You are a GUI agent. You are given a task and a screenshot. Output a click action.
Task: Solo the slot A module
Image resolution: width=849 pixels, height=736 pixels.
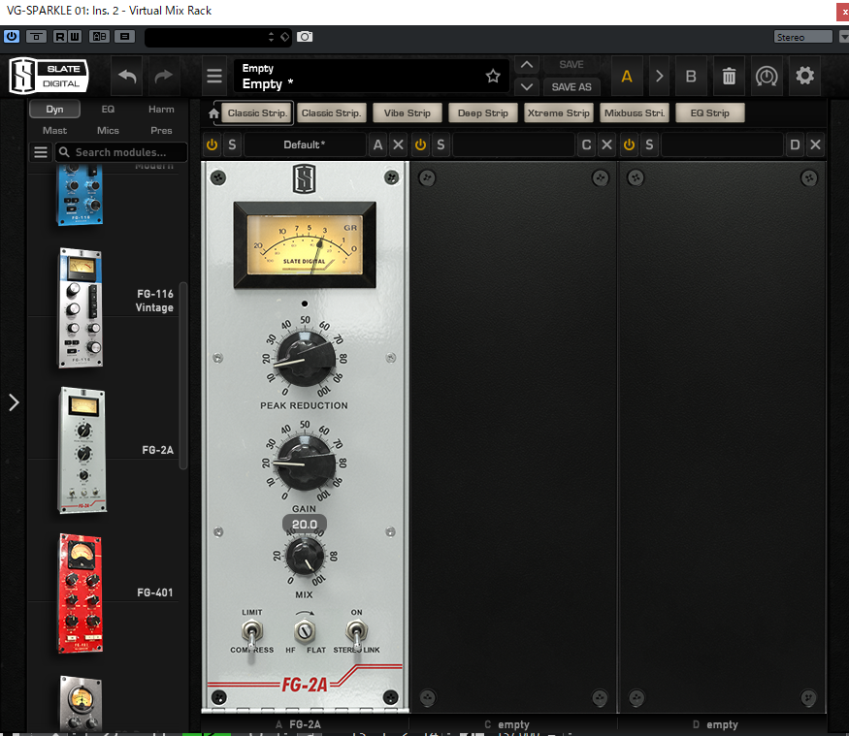[232, 145]
